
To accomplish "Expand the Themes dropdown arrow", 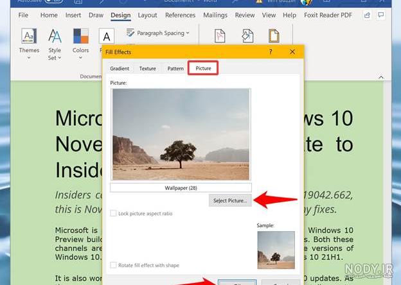I will click(29, 58).
